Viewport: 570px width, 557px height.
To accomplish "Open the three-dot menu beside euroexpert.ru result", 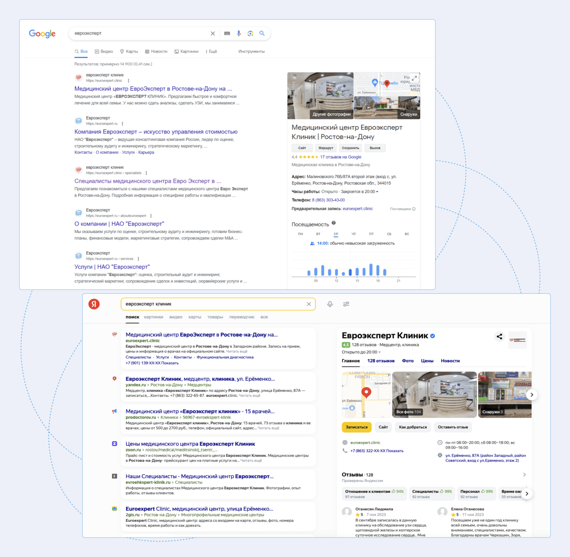I will 123,124.
